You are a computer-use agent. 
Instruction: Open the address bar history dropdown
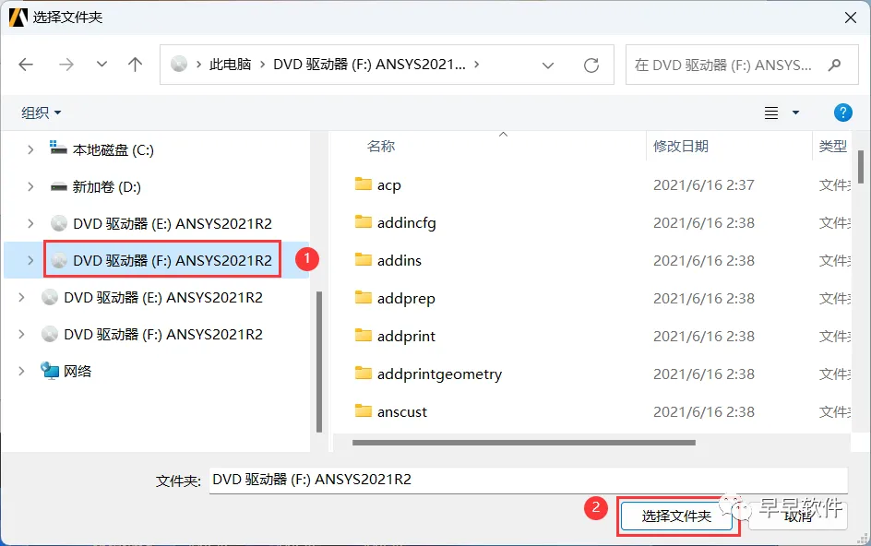click(x=548, y=65)
